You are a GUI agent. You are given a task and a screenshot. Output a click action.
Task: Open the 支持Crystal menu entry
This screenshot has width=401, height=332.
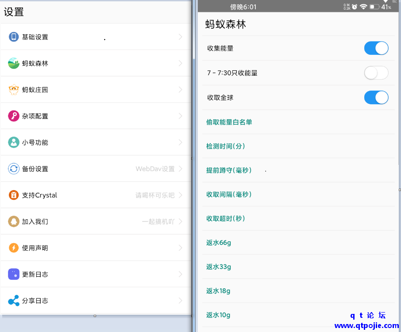coord(40,195)
